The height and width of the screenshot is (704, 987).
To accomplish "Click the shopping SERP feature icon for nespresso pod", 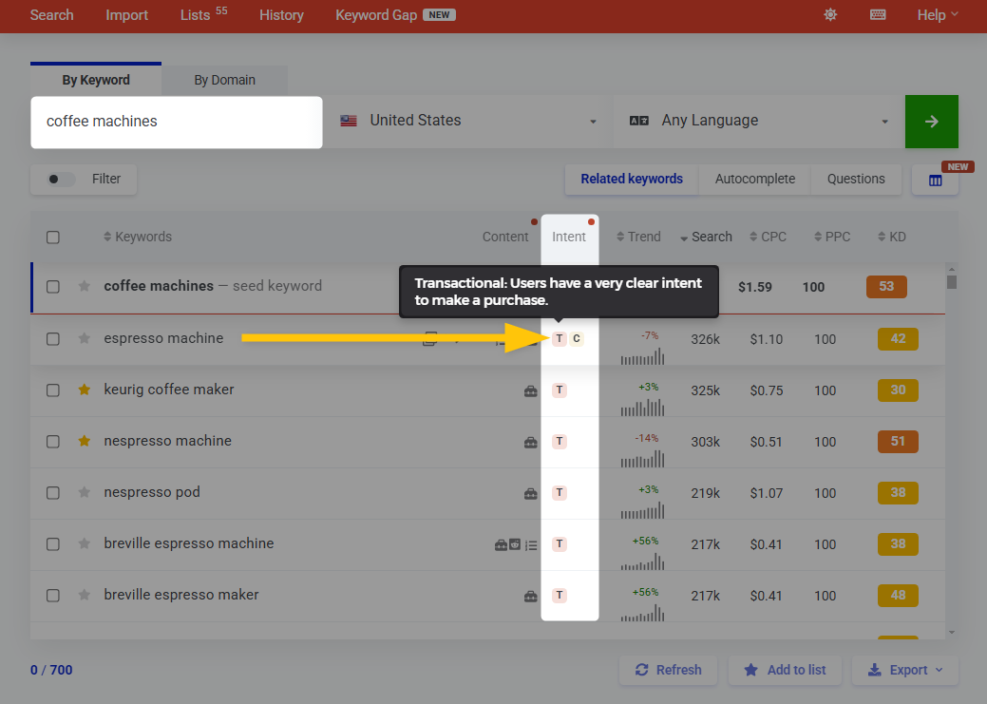I will click(530, 492).
